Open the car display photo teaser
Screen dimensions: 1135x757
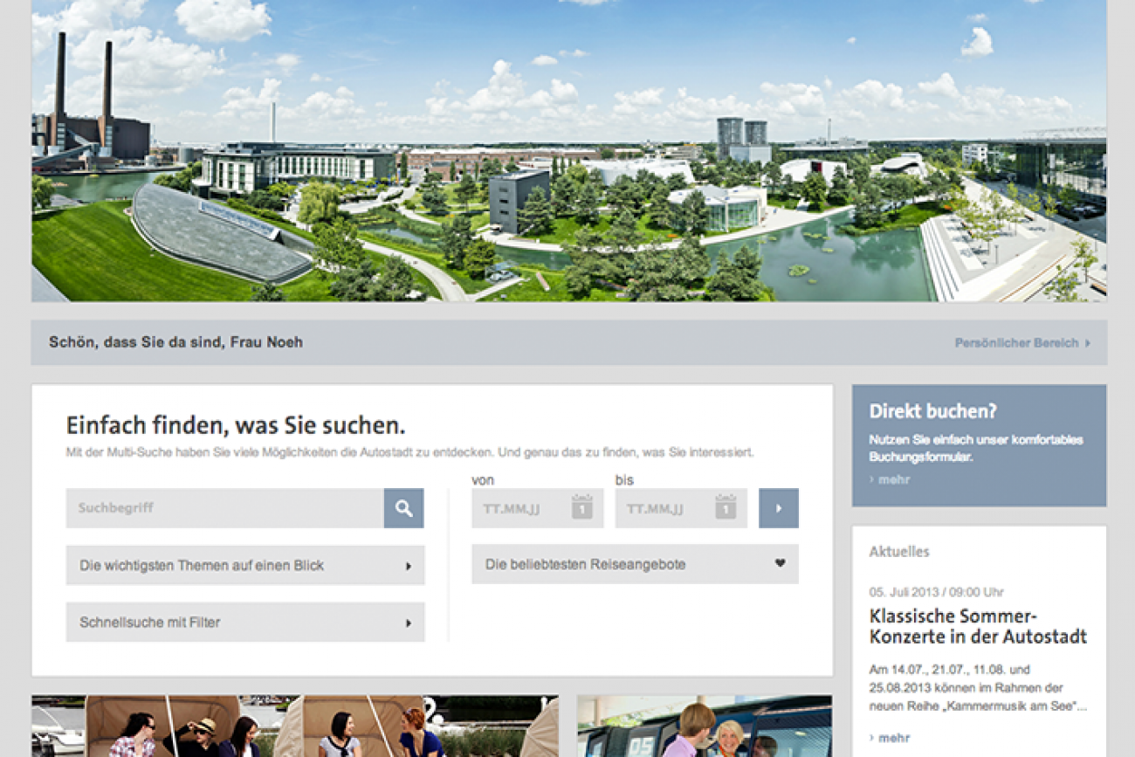coord(704,726)
